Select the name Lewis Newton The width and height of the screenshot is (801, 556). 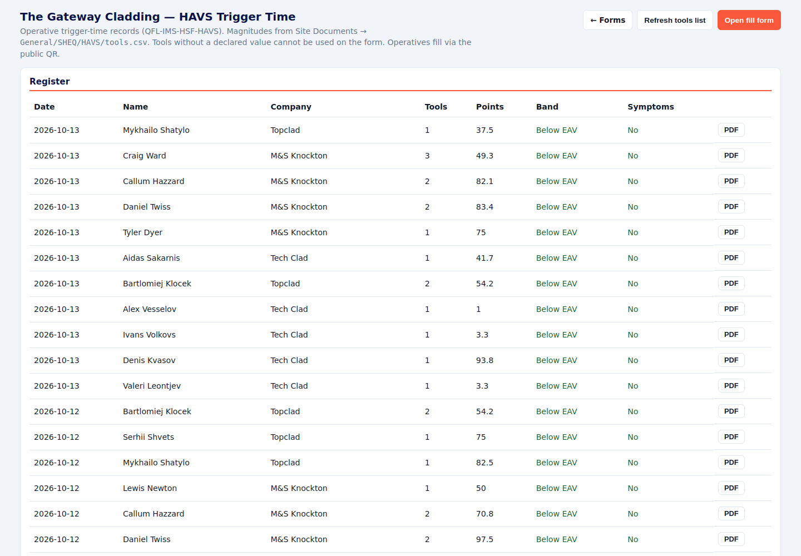[x=150, y=488]
